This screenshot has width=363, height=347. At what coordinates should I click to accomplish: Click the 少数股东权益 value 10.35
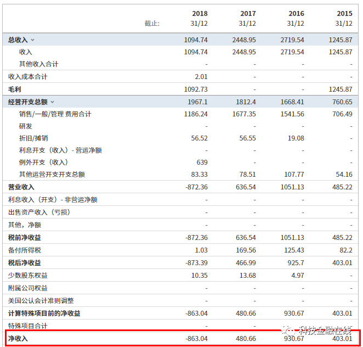pyautogui.click(x=200, y=276)
